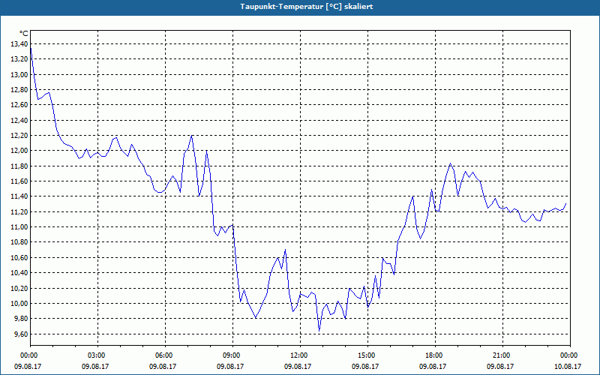The width and height of the screenshot is (600, 375).
Task: Pick the 10,40 axis value
Action: coord(20,273)
